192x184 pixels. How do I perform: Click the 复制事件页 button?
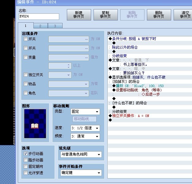point(106,15)
